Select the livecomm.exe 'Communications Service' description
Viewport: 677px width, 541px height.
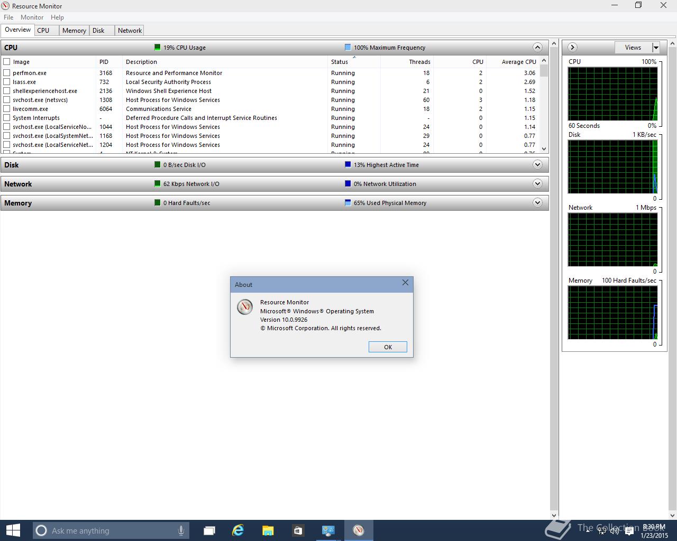click(158, 109)
